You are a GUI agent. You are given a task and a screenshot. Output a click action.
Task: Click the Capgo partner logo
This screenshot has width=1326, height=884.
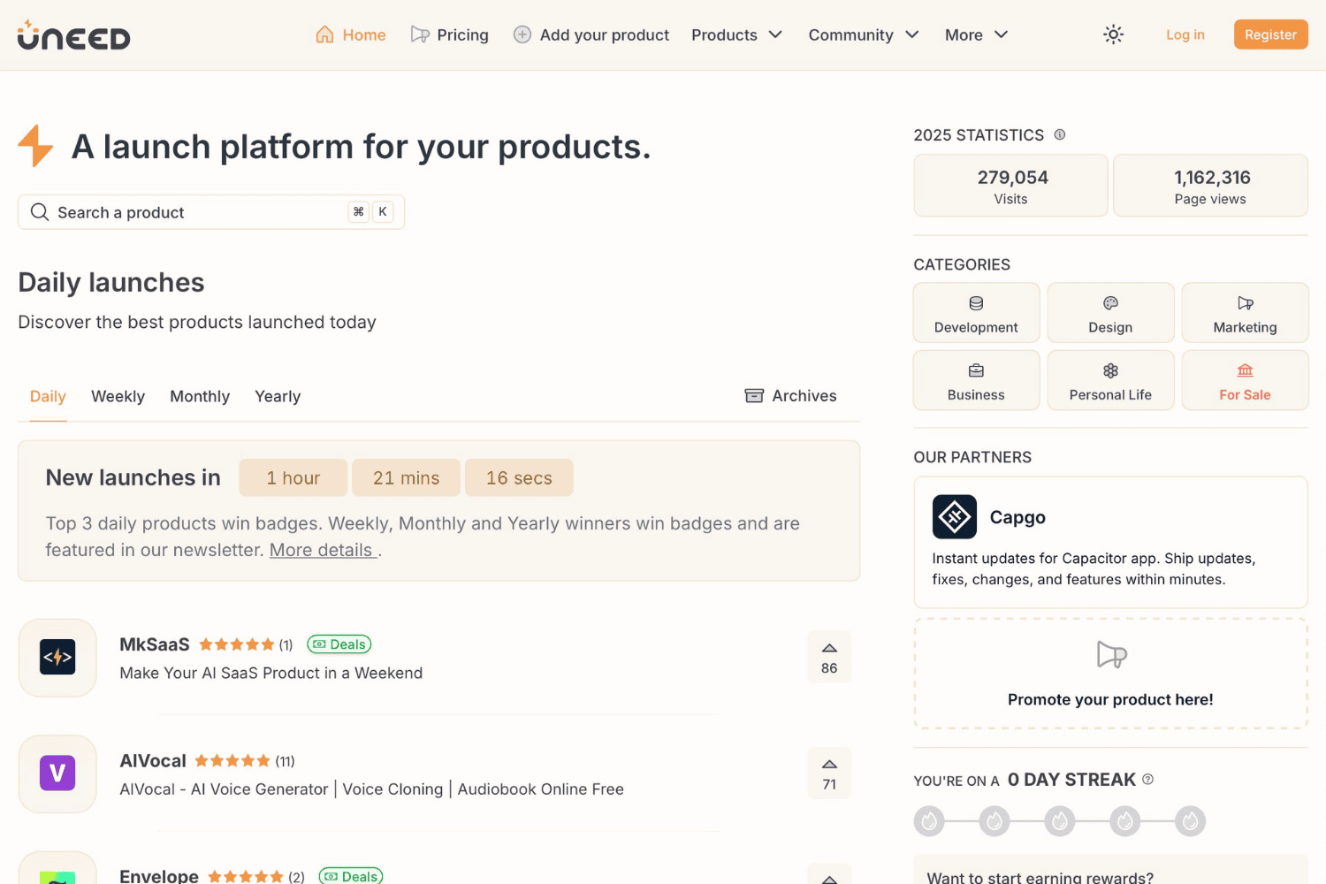(x=954, y=517)
